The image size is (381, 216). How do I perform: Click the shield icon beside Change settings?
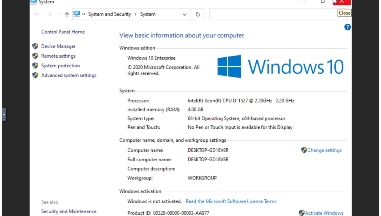point(304,150)
